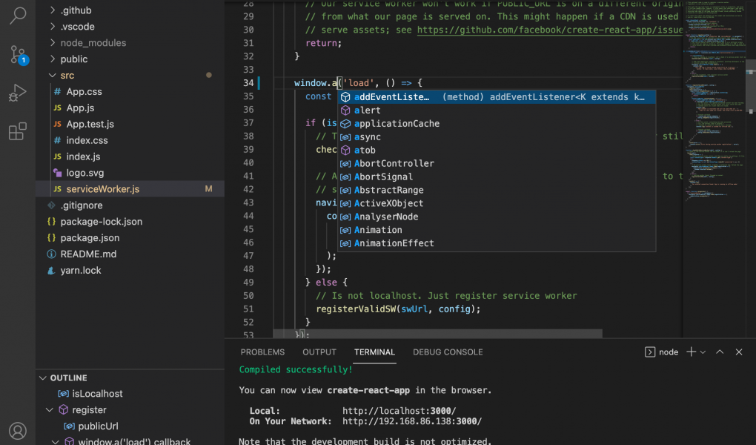Collapse the register outline node
The image size is (756, 445).
click(49, 409)
